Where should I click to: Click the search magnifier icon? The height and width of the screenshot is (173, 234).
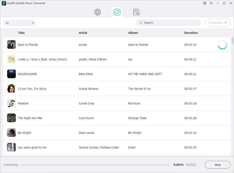pyautogui.click(x=141, y=23)
